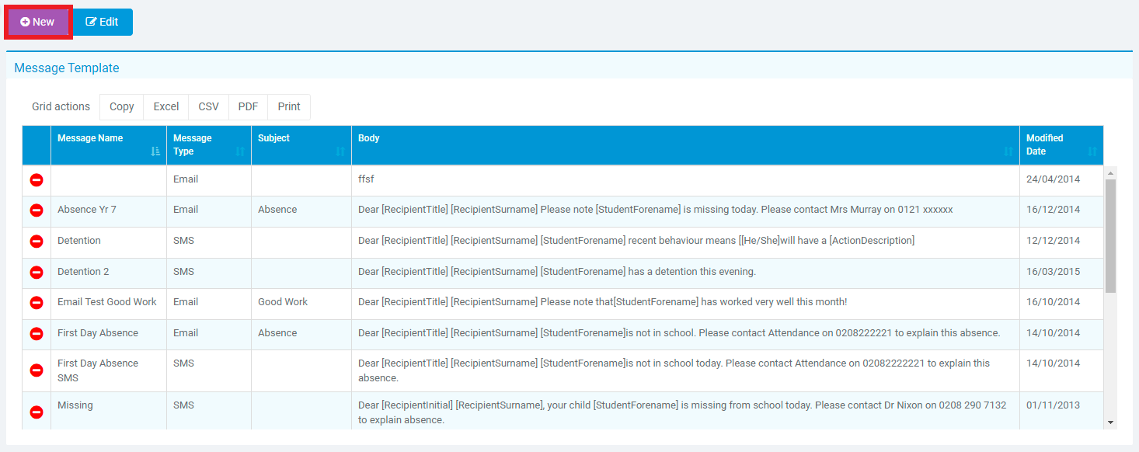This screenshot has width=1139, height=452.
Task: Create a new message template
Action: click(x=37, y=22)
